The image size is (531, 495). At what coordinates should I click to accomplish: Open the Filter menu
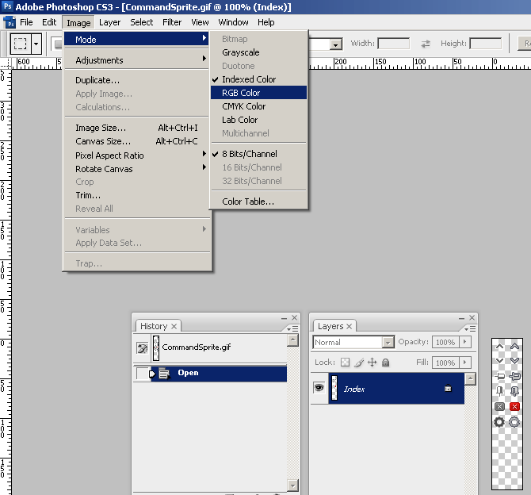click(x=172, y=22)
